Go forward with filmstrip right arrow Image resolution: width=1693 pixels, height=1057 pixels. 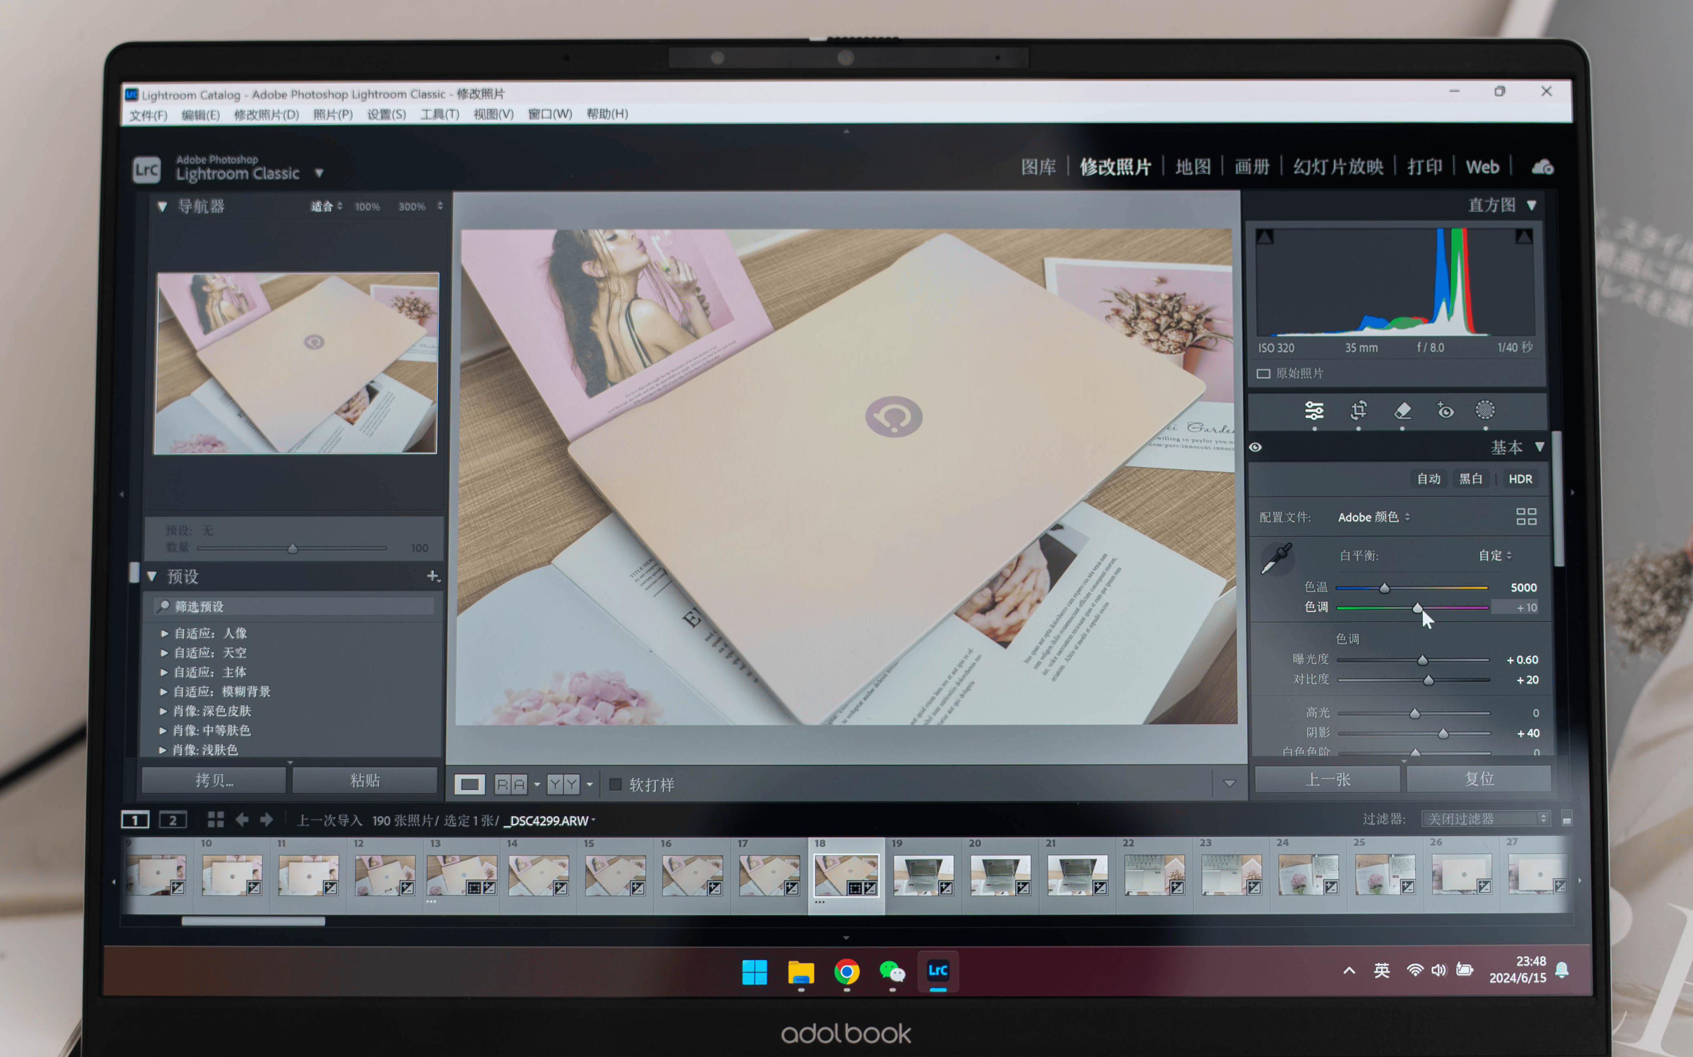coord(267,819)
